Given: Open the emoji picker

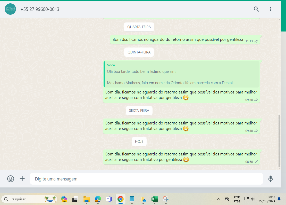Looking at the screenshot, I should click(x=11, y=179).
